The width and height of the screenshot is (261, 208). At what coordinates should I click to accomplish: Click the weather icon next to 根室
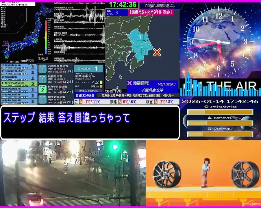pos(156,101)
